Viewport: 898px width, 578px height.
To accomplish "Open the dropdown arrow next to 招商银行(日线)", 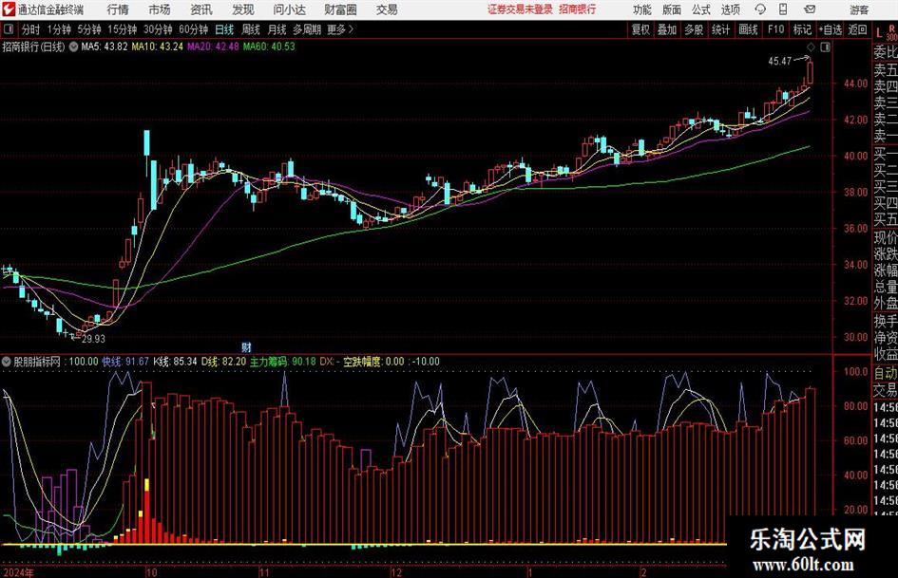I will (73, 47).
